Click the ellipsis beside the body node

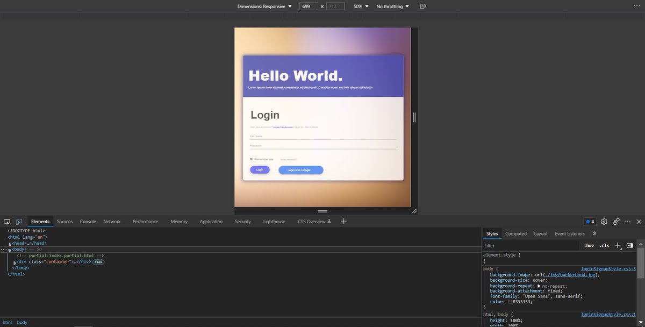click(x=4, y=250)
